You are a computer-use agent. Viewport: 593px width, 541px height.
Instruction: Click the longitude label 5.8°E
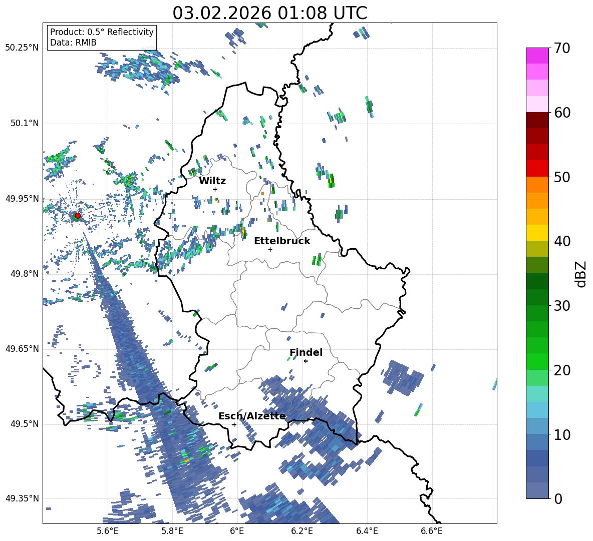click(172, 531)
